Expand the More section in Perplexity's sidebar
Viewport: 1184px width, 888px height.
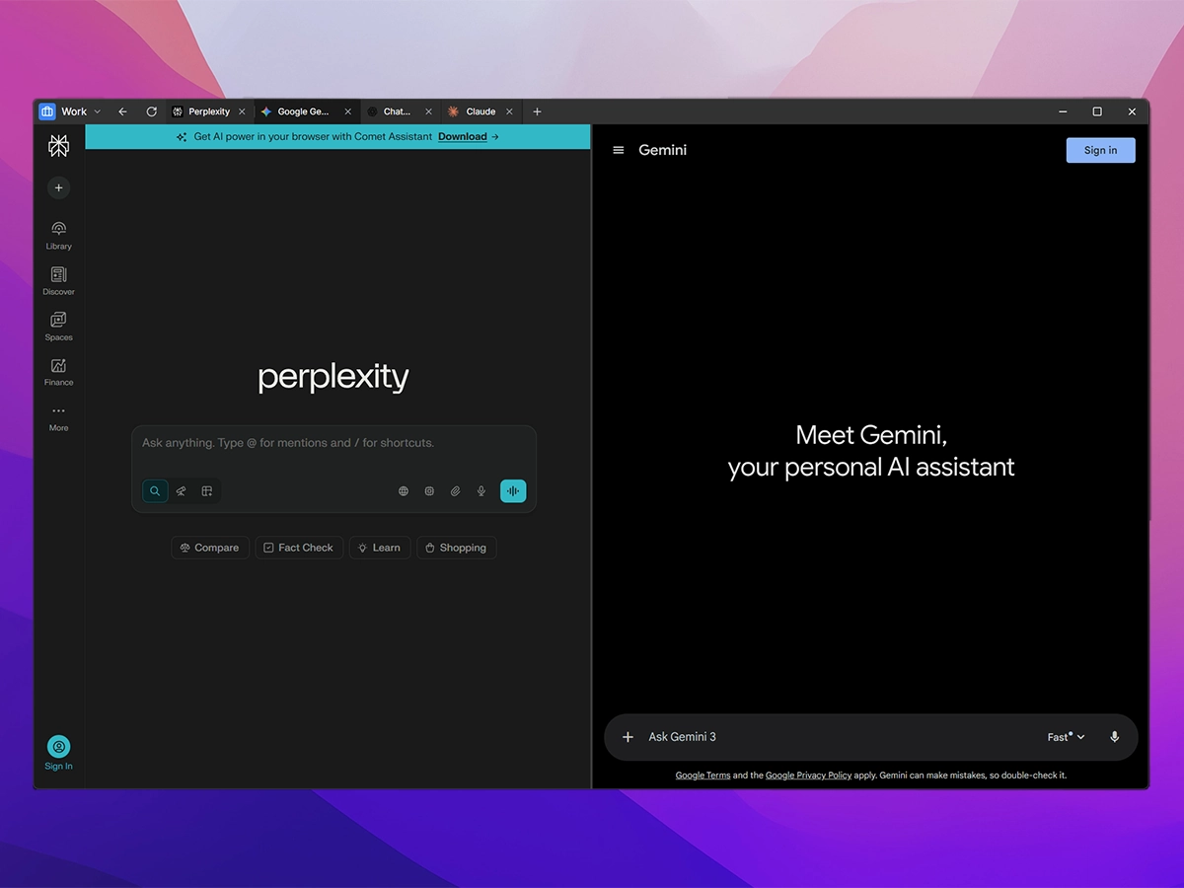click(58, 415)
